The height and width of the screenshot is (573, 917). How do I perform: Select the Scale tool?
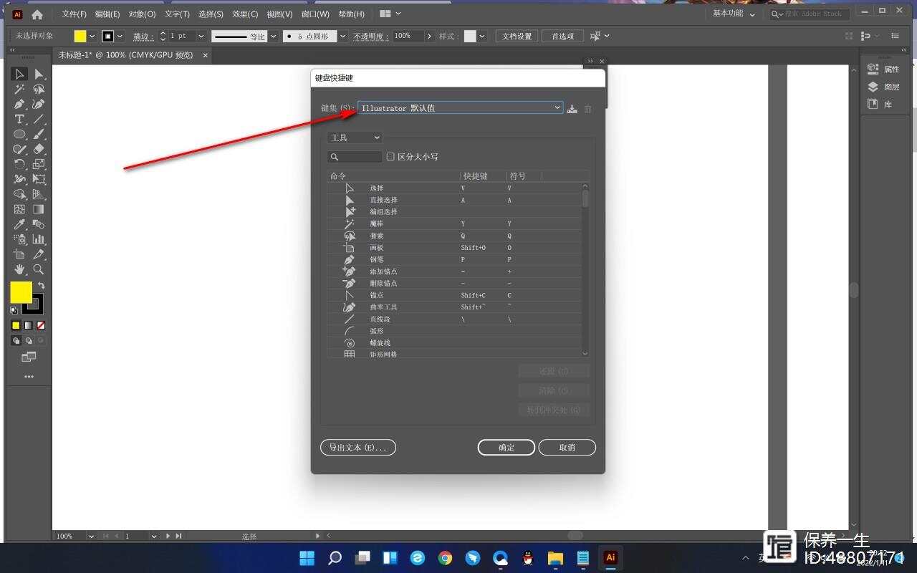[x=39, y=164]
